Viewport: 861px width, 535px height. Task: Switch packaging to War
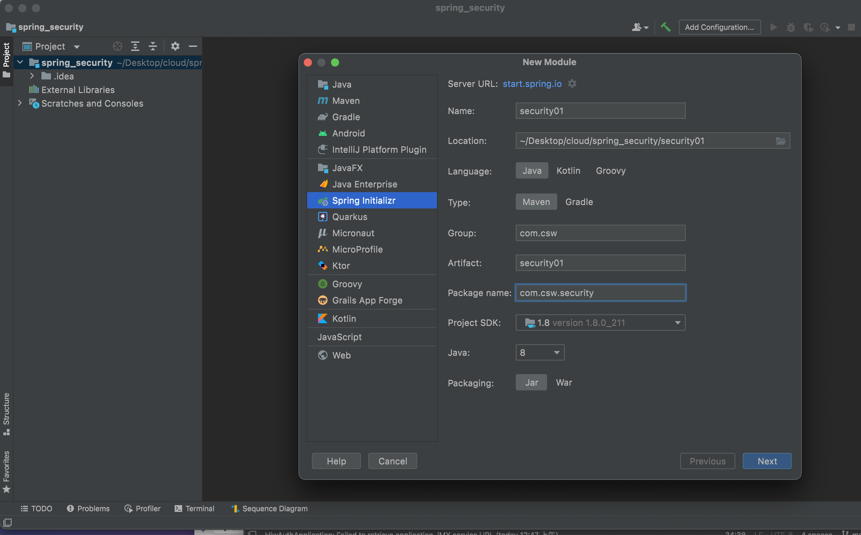[563, 383]
